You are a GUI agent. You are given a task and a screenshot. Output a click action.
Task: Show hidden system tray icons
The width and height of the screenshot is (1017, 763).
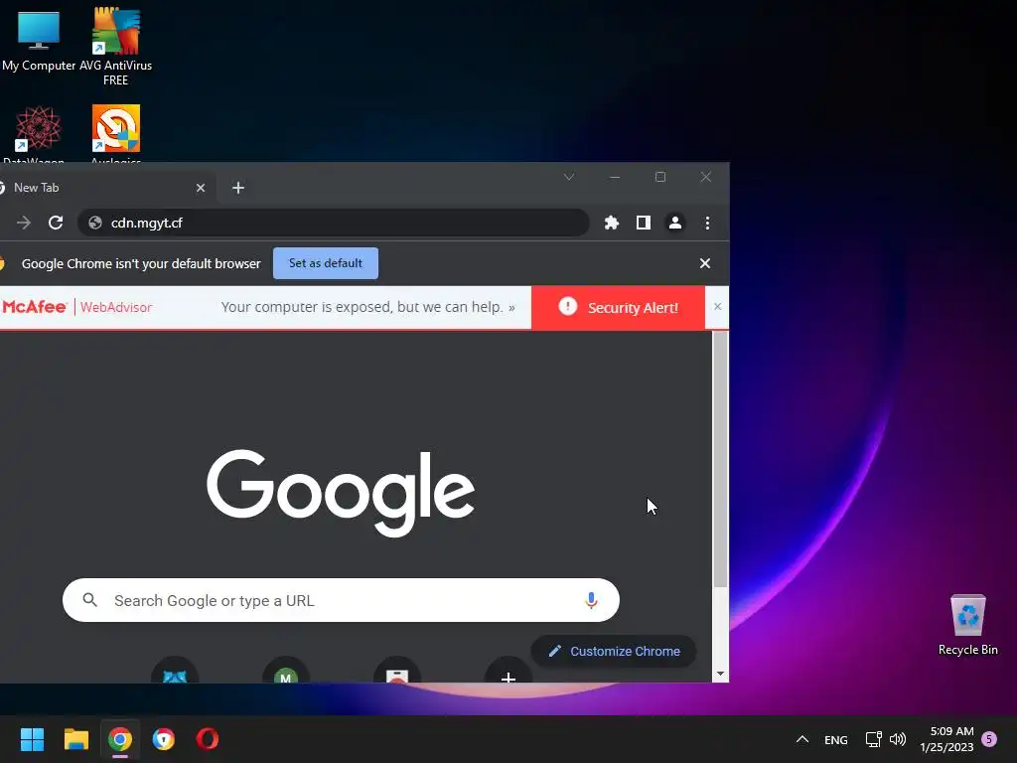point(802,739)
